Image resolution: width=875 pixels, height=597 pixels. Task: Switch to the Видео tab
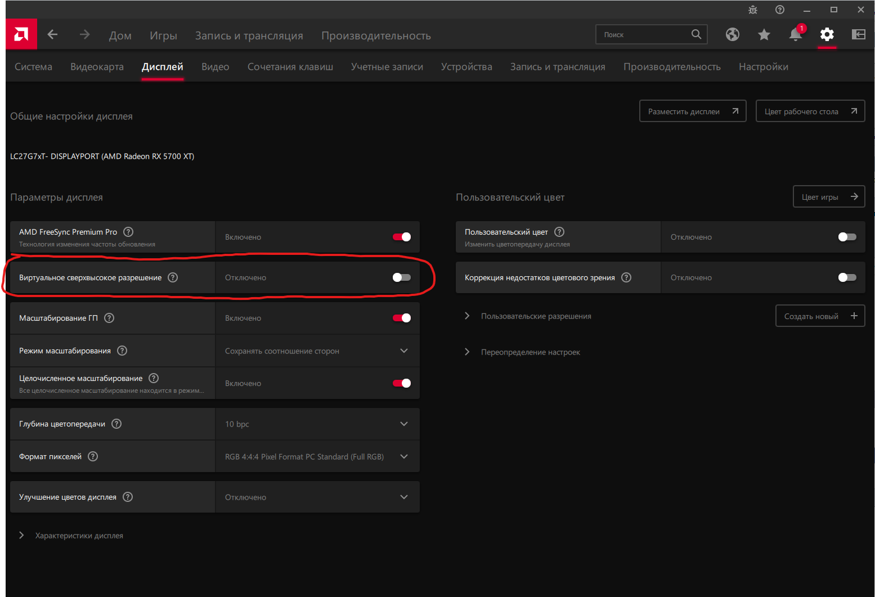pyautogui.click(x=216, y=67)
